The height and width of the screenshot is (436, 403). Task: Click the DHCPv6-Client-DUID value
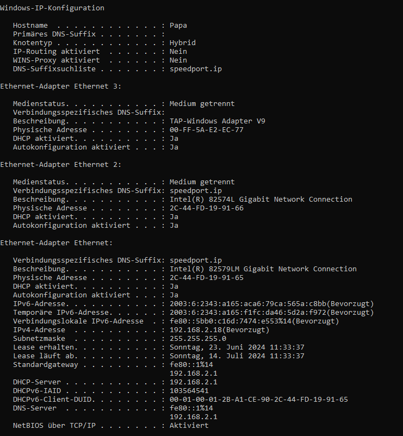click(259, 399)
